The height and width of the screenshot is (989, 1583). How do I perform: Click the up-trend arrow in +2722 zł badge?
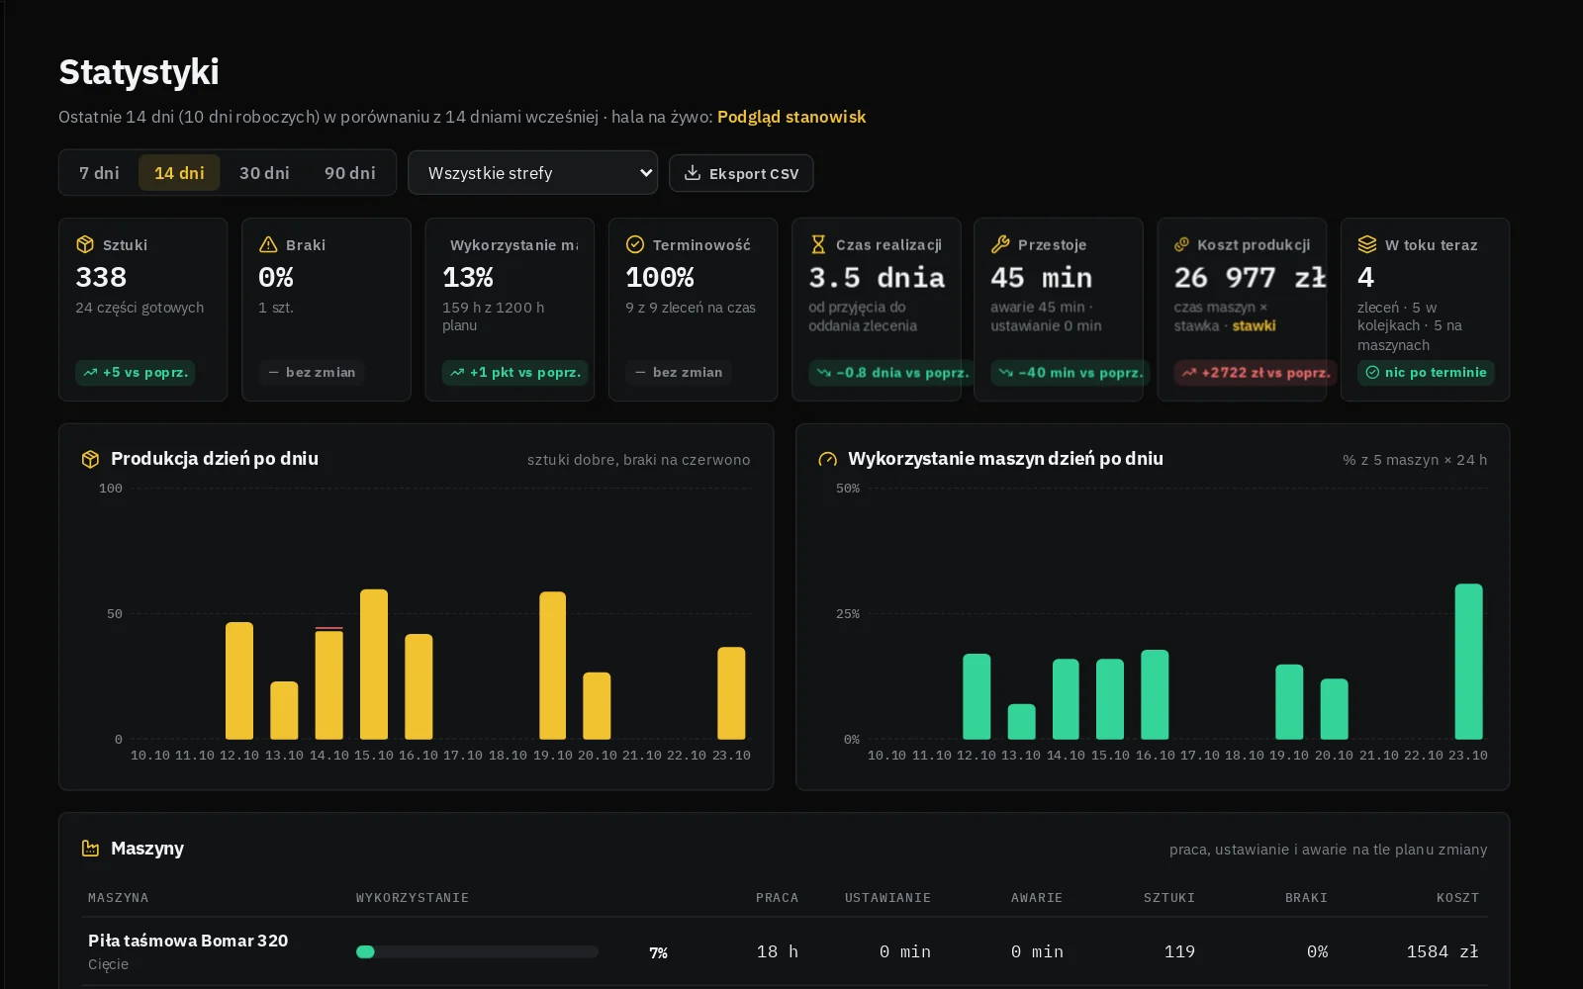(1189, 373)
